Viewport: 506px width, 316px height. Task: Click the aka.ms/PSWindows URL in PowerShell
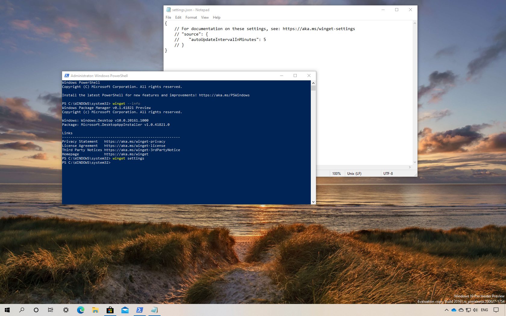pyautogui.click(x=224, y=95)
